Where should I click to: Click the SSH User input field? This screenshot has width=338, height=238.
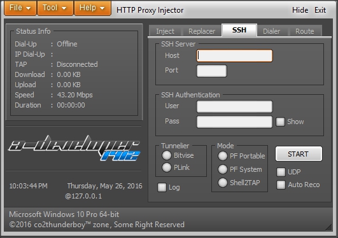[234, 106]
